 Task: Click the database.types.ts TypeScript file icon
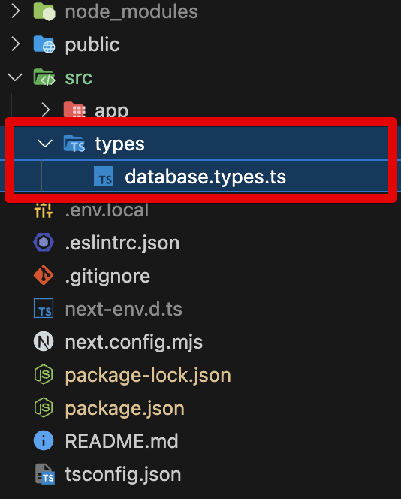(x=104, y=176)
